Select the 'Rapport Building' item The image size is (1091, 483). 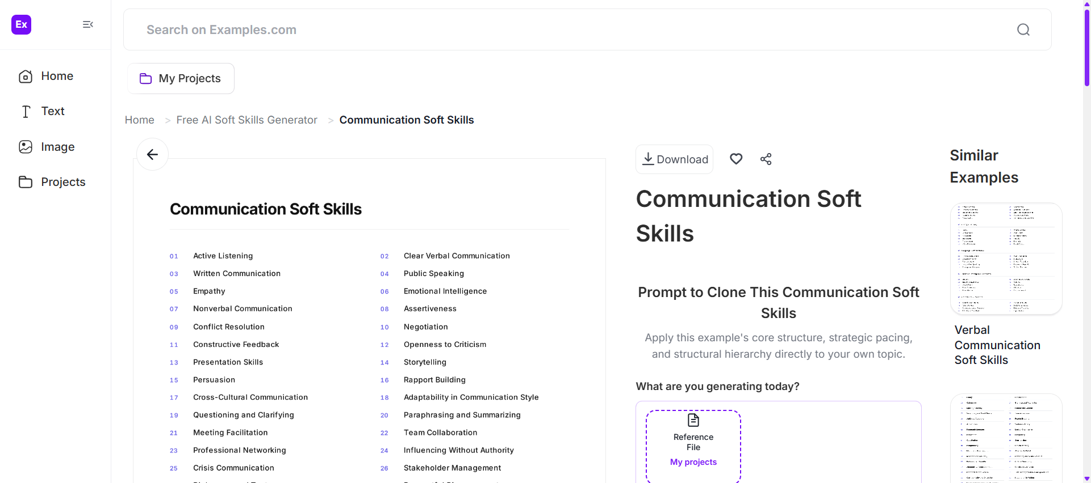click(x=434, y=379)
